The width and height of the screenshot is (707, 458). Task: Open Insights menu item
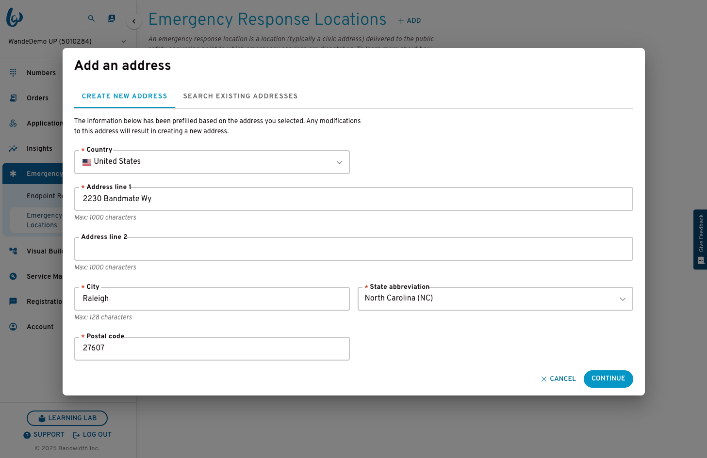(x=39, y=149)
